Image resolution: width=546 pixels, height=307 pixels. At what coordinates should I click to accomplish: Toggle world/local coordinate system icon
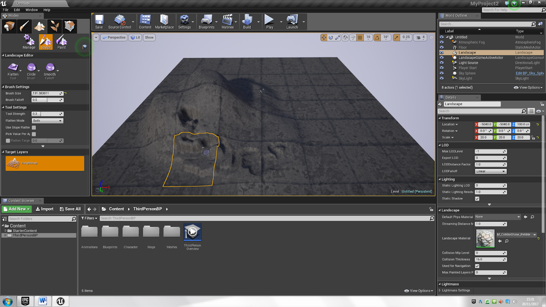pos(345,38)
